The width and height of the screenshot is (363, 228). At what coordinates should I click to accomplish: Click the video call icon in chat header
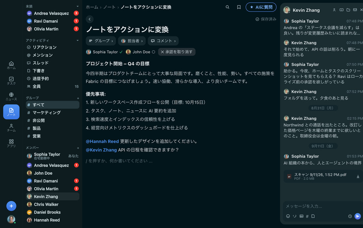(341, 10)
